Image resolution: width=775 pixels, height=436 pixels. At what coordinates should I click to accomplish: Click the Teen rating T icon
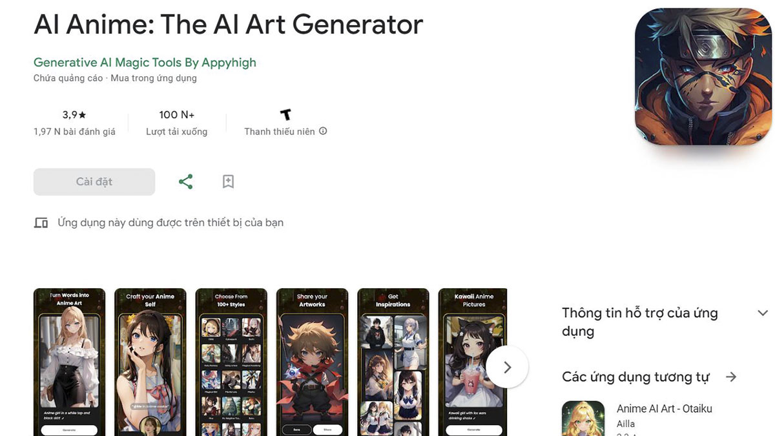(x=285, y=115)
